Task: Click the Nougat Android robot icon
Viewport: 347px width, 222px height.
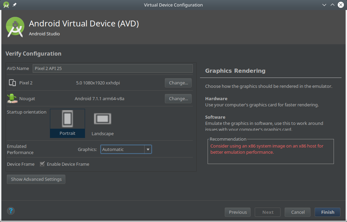Action: tap(12, 98)
